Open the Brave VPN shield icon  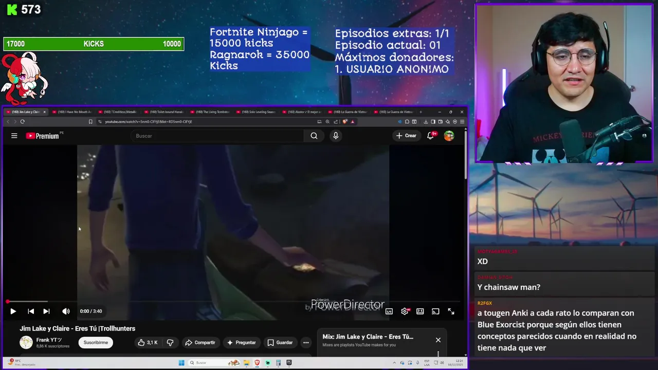455,122
